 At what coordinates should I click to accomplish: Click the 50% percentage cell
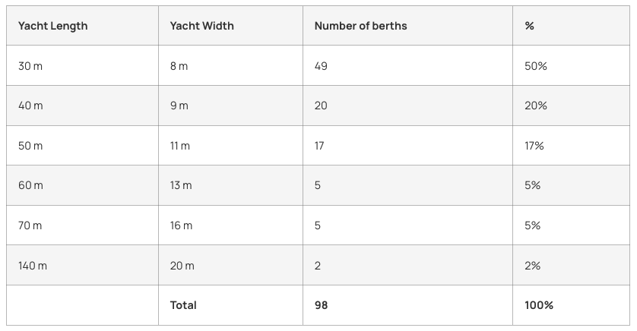pyautogui.click(x=535, y=66)
